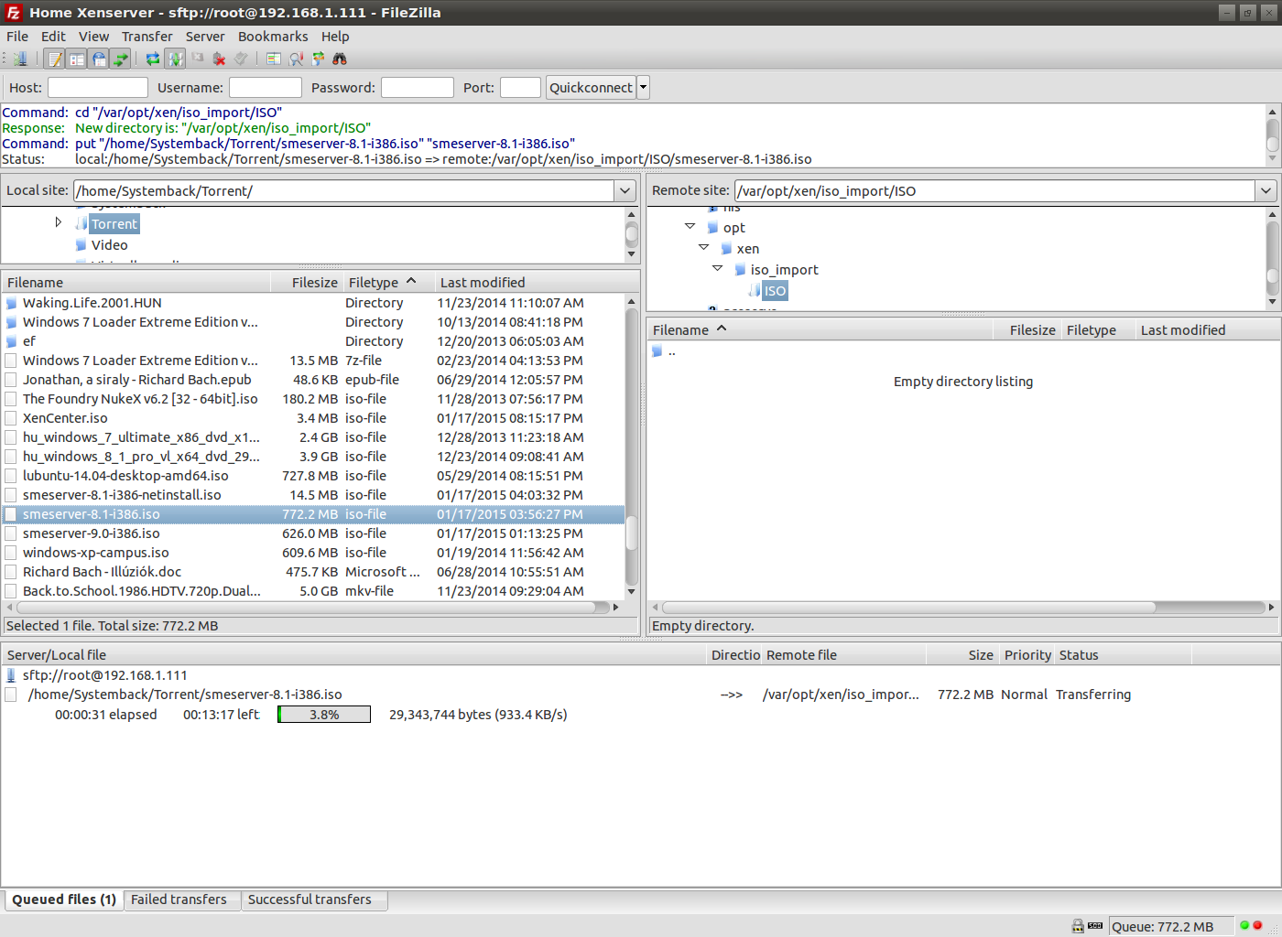Viewport: 1282px width, 937px height.
Task: Search remote files with binoculars icon
Action: point(340,59)
